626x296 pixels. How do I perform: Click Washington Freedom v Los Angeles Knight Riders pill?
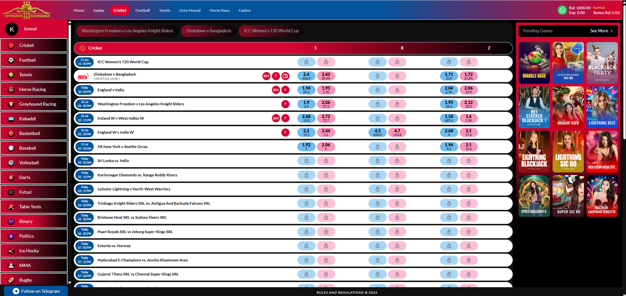(127, 31)
